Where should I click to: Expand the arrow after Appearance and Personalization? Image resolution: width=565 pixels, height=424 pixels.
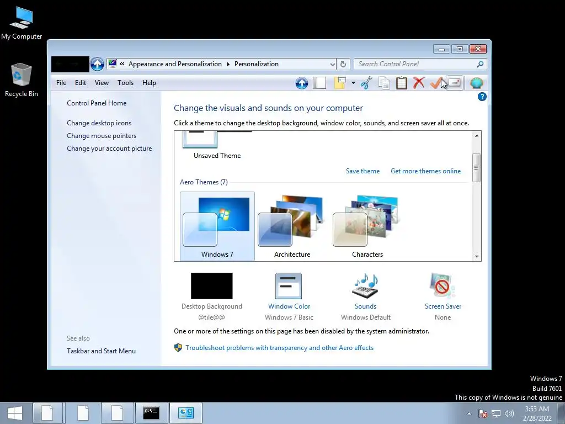pos(228,64)
